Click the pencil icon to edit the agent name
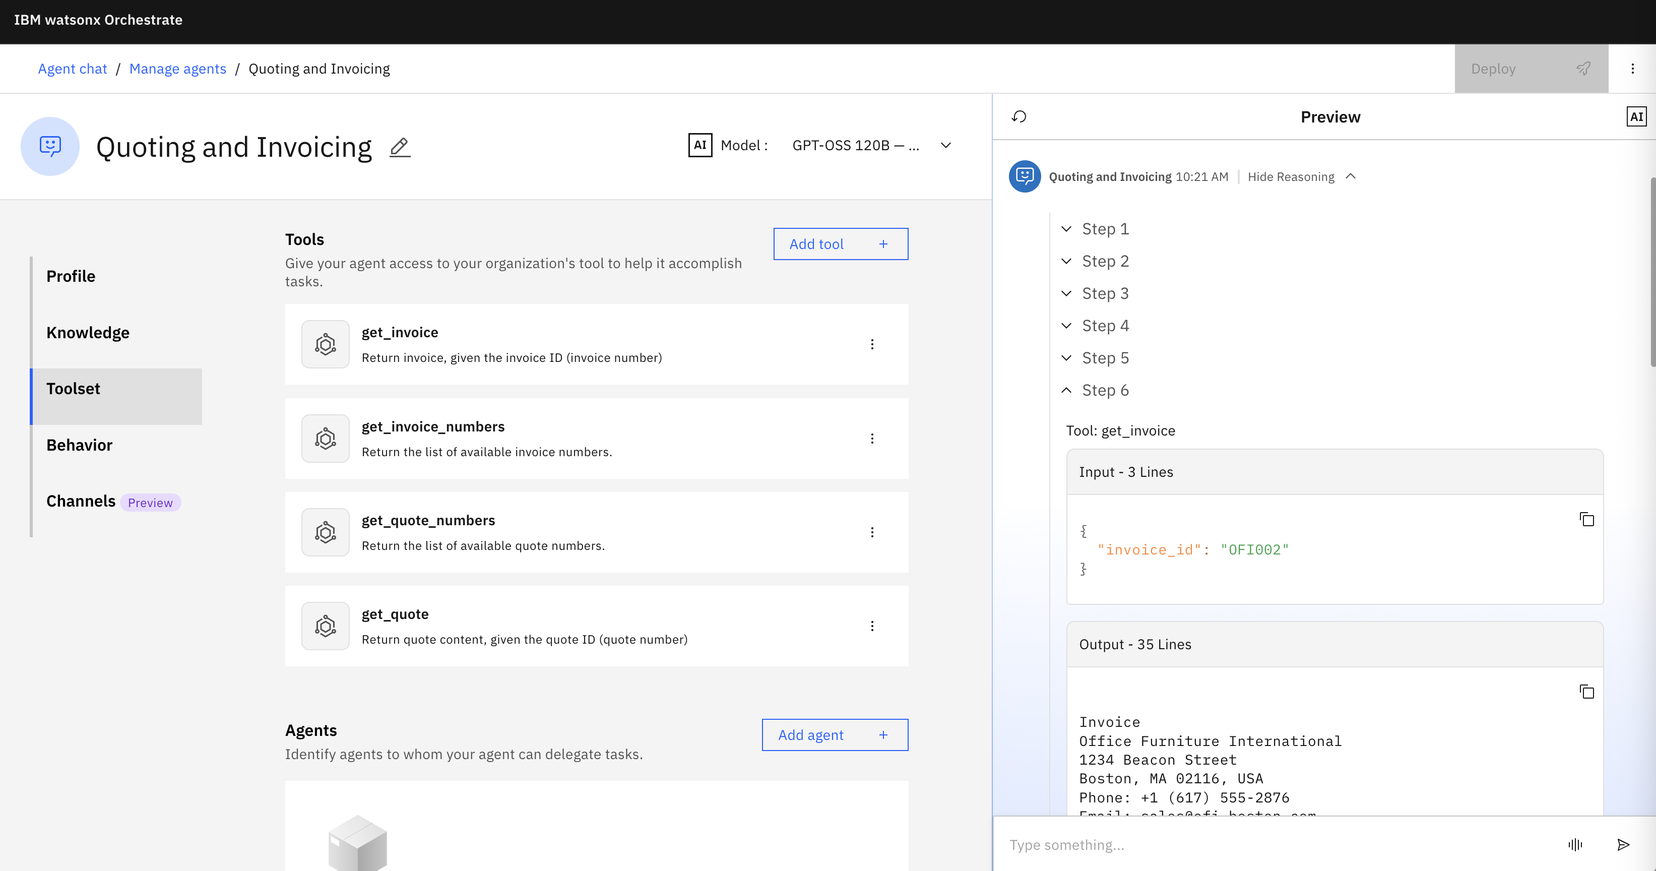 click(x=399, y=147)
